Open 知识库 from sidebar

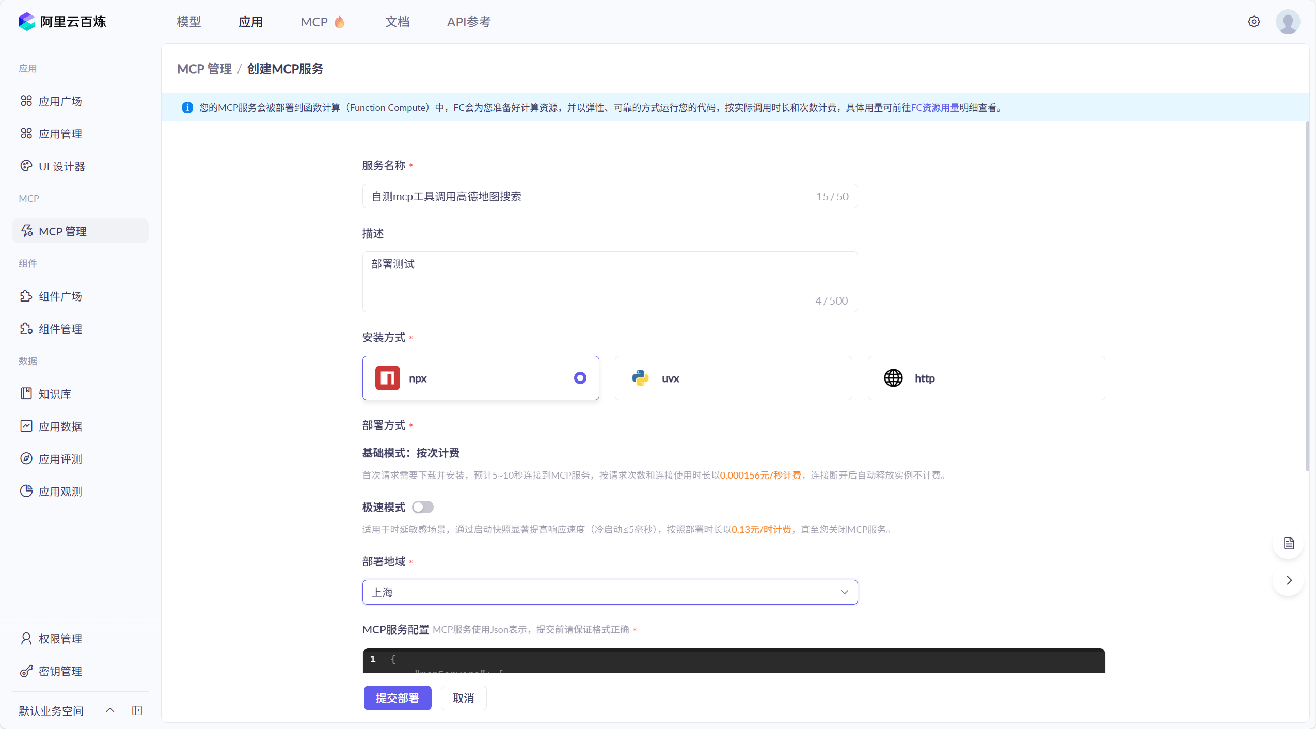(55, 394)
